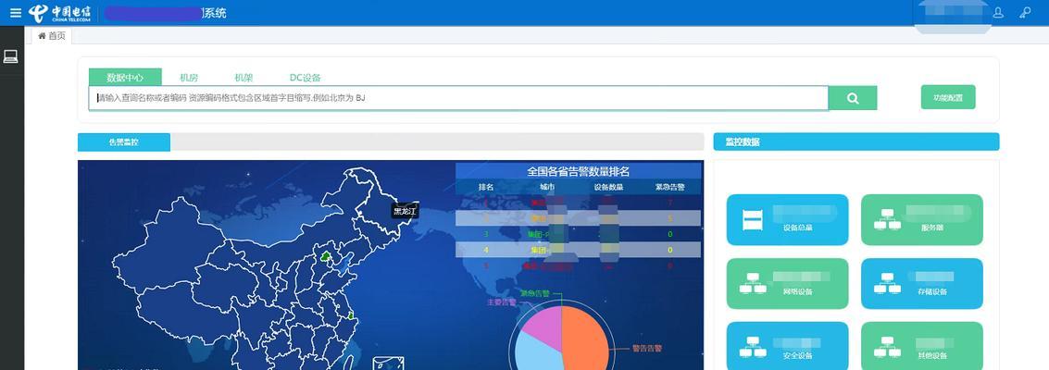Click the orange 警告告警 pie slice
The height and width of the screenshot is (370, 1049).
click(585, 340)
